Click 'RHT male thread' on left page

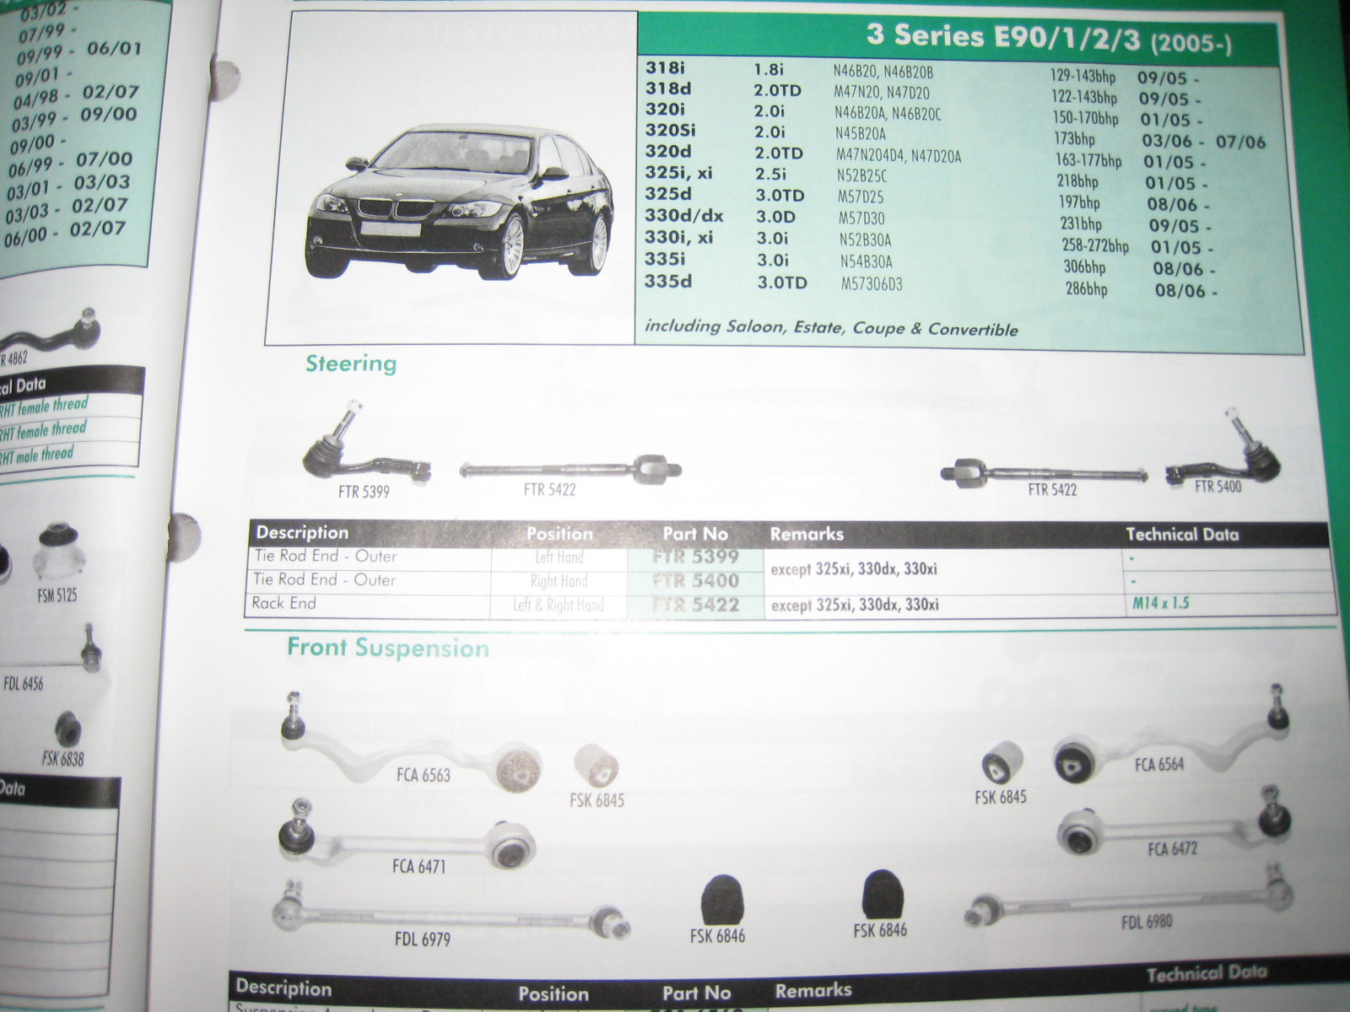36,456
